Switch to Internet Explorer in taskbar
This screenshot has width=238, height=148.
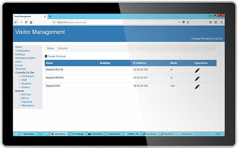point(114,134)
